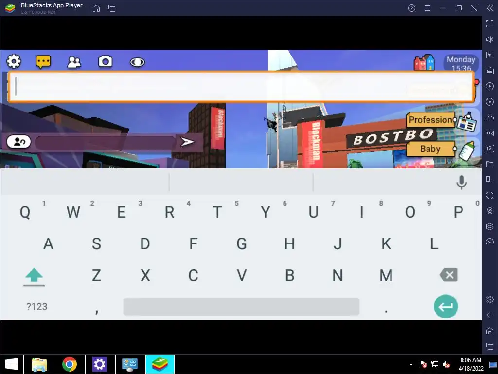This screenshot has width=498, height=374.
Task: Click the camera screenshot icon
Action: (x=105, y=61)
